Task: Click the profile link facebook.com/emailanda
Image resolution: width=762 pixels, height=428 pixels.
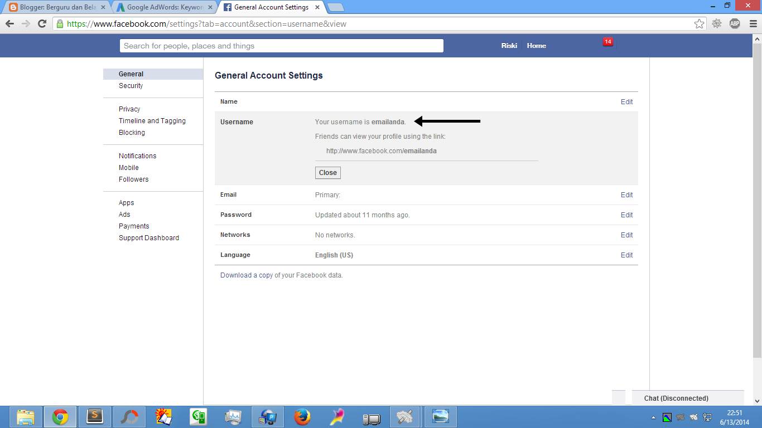Action: pos(382,151)
